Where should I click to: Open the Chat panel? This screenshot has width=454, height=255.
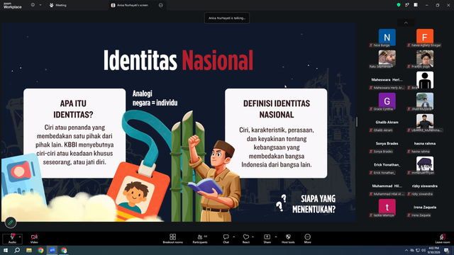(x=226, y=239)
